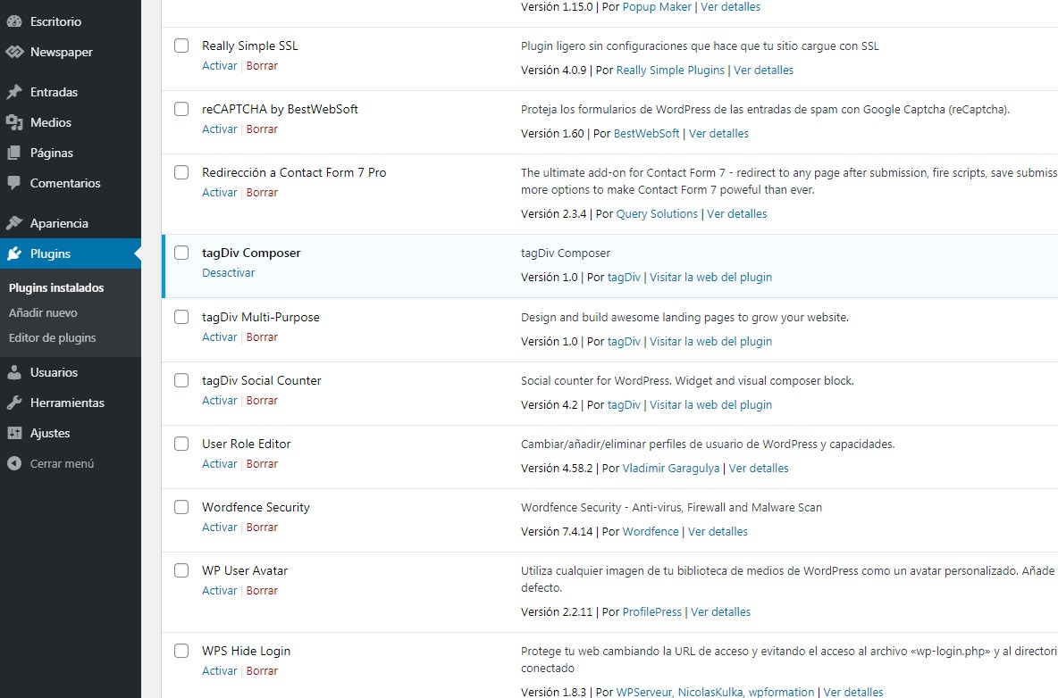Check the Wordfence Security checkbox

(181, 507)
